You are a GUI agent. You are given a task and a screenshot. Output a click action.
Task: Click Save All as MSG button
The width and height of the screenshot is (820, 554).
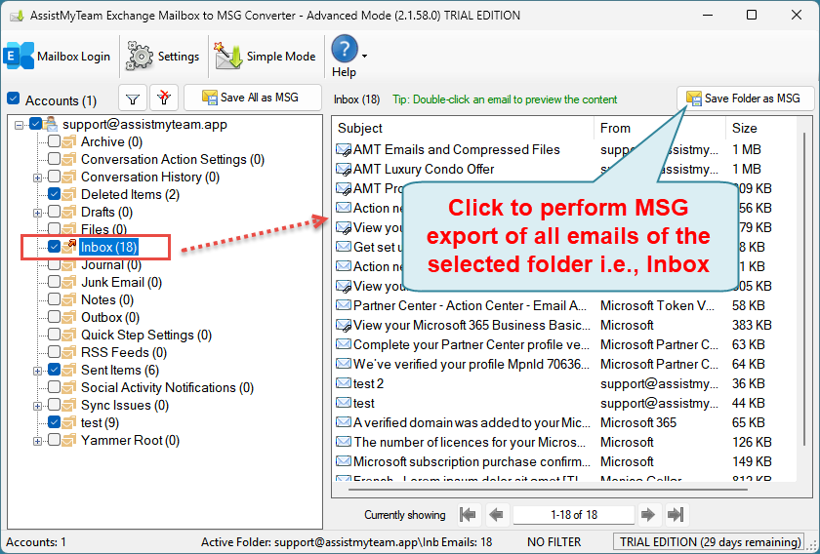tap(253, 98)
